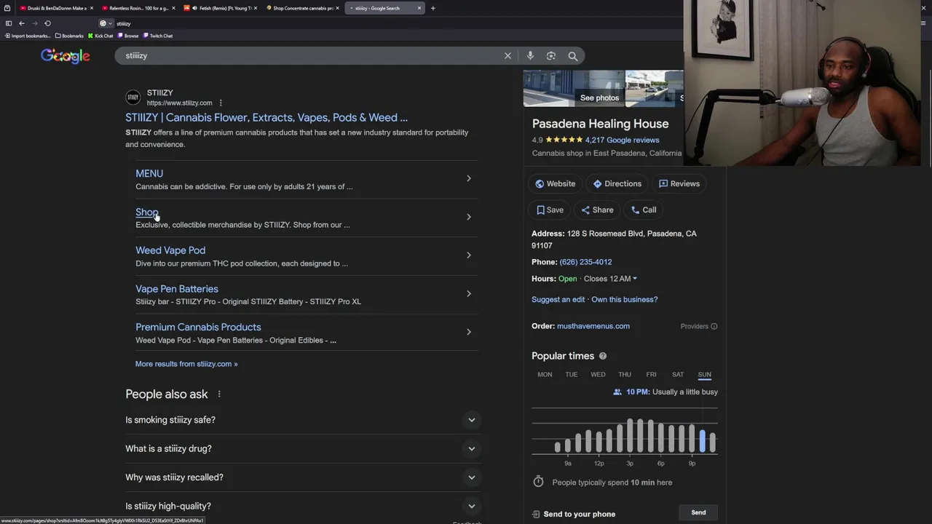Viewport: 932px width, 524px height.
Task: Click the STIIIZY site favicon
Action: pyautogui.click(x=133, y=98)
